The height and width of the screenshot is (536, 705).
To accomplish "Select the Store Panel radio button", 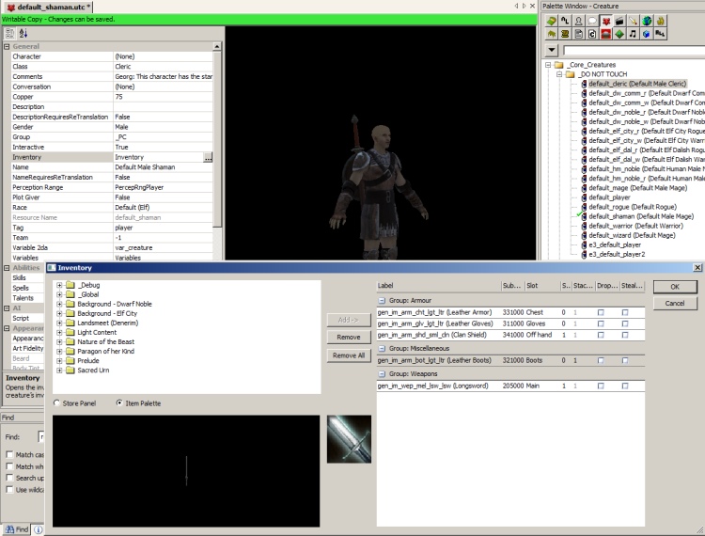I will [x=57, y=403].
